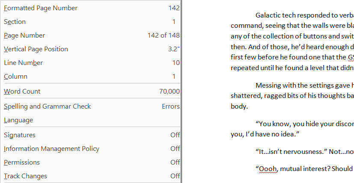Toggle the Permissions menu item

pyautogui.click(x=22, y=162)
